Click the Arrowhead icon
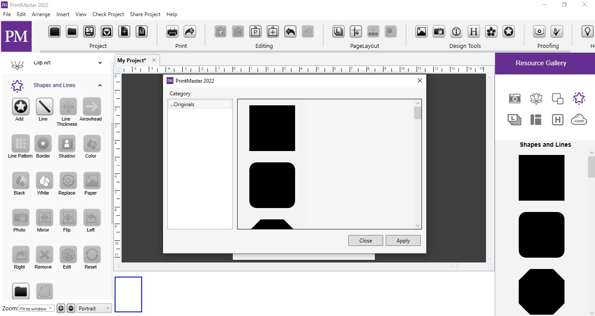 [92, 106]
